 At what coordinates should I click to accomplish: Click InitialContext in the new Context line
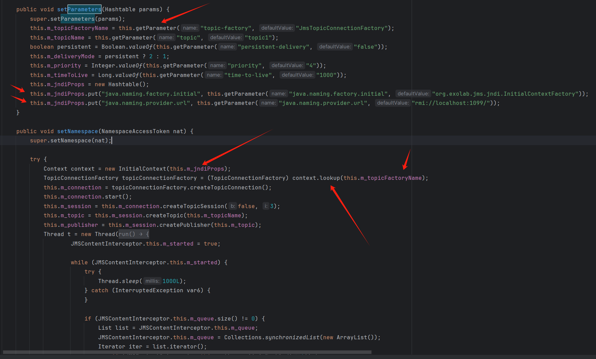click(x=142, y=169)
